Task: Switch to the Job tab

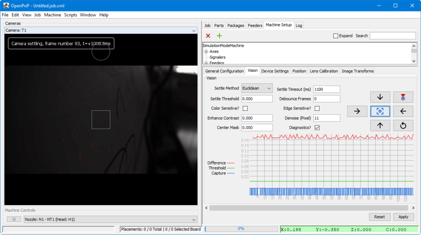Action: click(207, 25)
